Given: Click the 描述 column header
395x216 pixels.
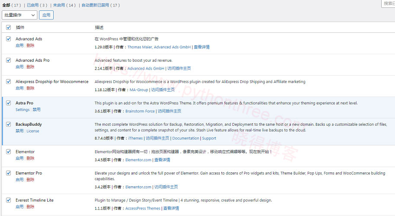Looking at the screenshot, I should (x=99, y=27).
